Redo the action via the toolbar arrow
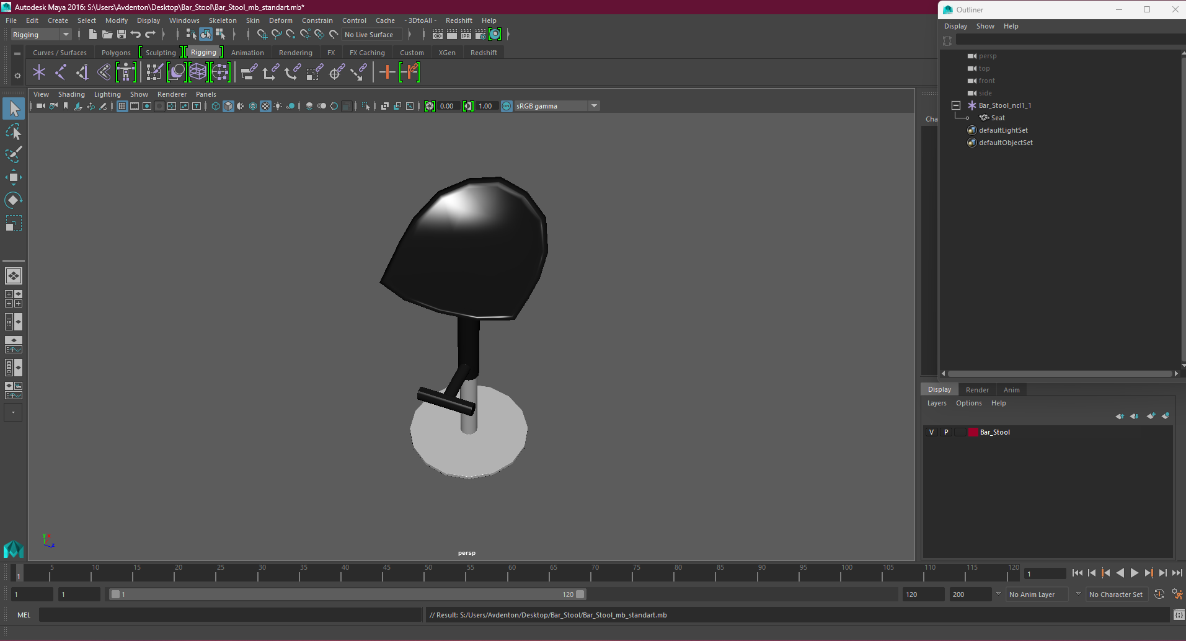The image size is (1186, 641). (x=150, y=35)
